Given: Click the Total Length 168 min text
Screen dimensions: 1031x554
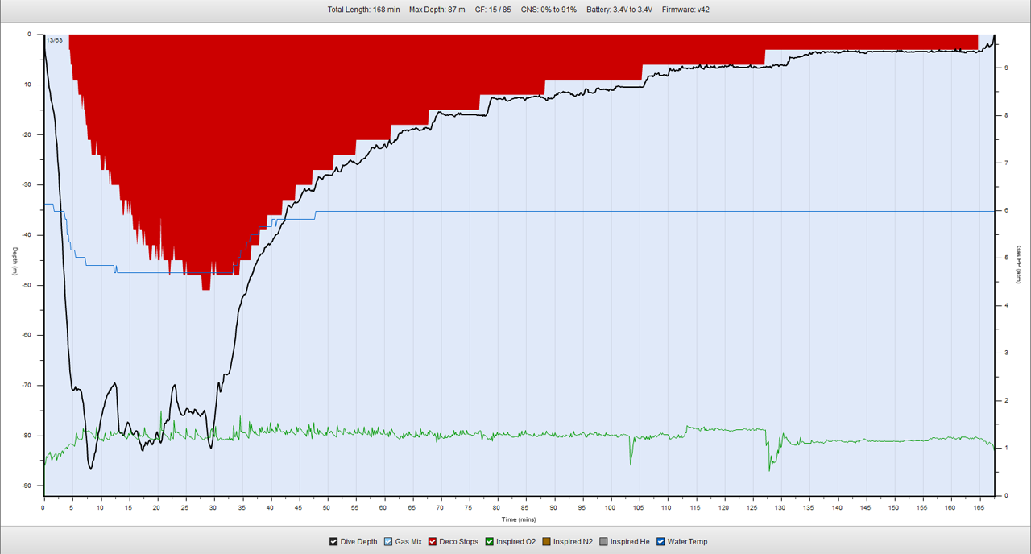Looking at the screenshot, I should point(363,10).
